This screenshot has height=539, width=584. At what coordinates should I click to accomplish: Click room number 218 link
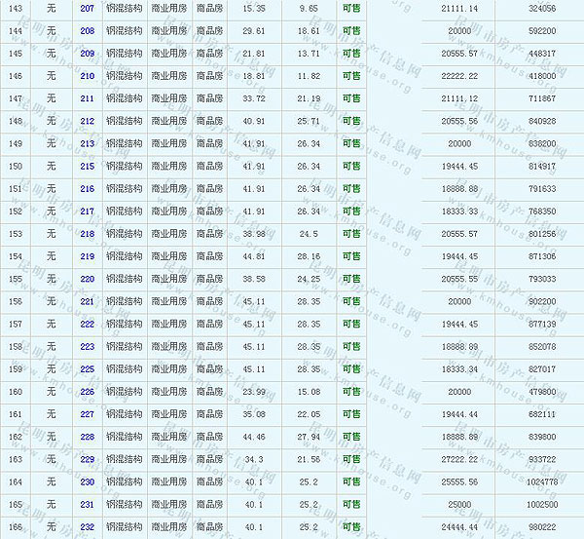(x=88, y=234)
